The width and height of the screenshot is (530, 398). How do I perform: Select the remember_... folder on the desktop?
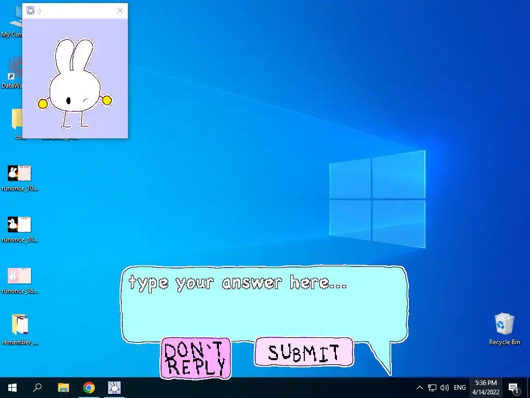20,330
